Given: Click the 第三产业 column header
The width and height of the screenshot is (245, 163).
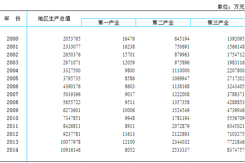Looking at the screenshot, I should (x=218, y=23).
